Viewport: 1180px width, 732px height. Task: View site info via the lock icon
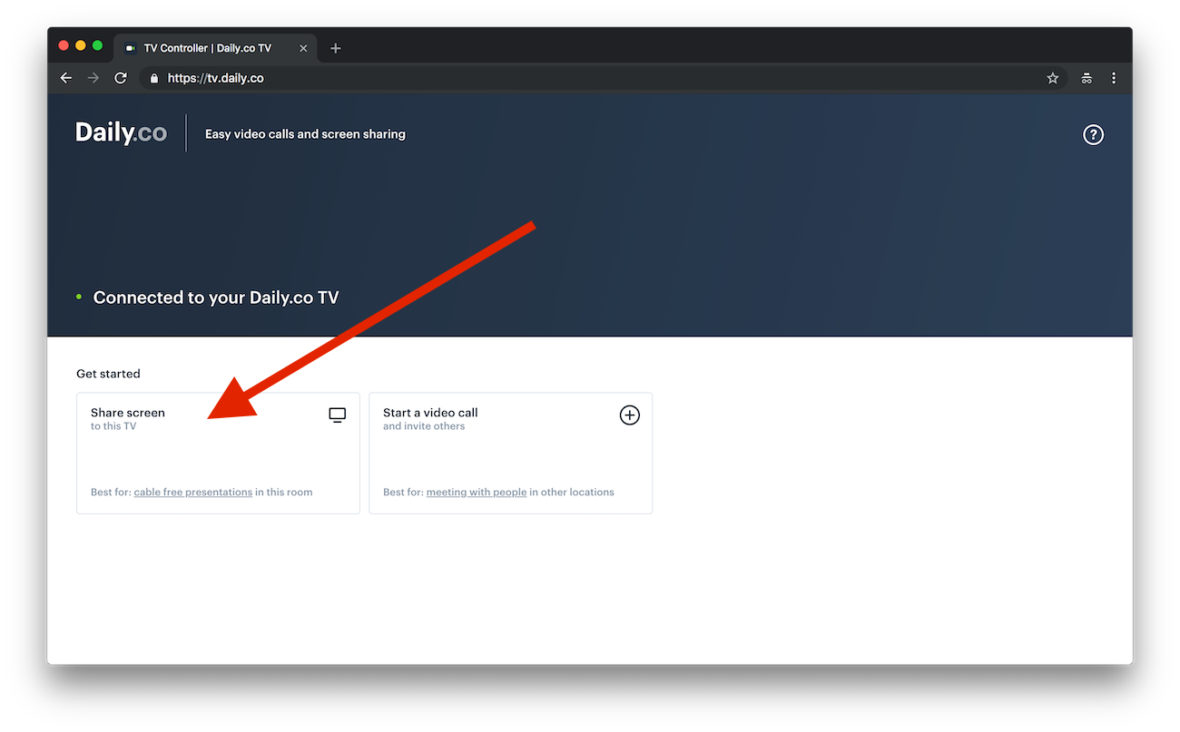coord(153,78)
